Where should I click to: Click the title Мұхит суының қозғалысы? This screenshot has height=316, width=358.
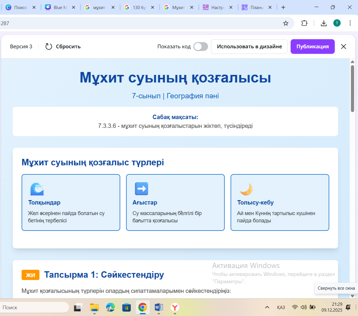click(175, 78)
